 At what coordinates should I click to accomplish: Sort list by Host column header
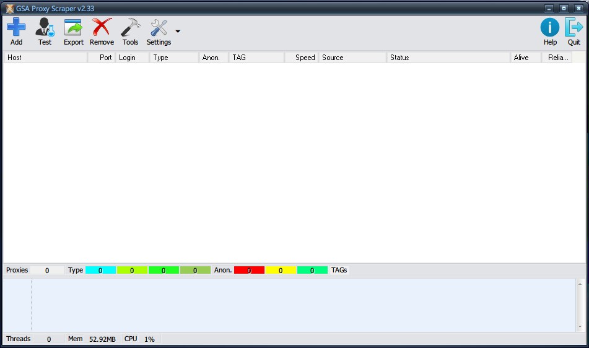45,58
